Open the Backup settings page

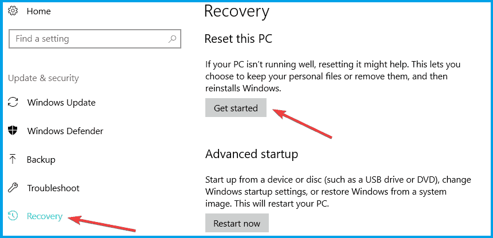[x=41, y=160]
